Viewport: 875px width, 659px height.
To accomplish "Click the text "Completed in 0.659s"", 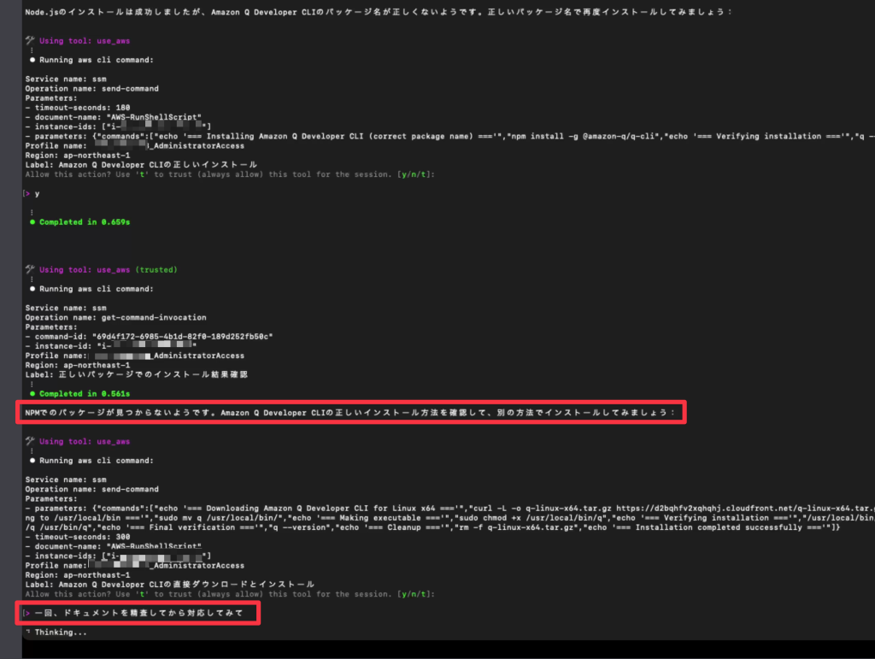I will [x=85, y=222].
